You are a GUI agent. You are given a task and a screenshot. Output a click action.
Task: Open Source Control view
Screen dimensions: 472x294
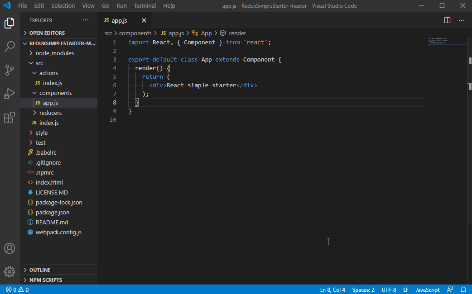pos(10,70)
